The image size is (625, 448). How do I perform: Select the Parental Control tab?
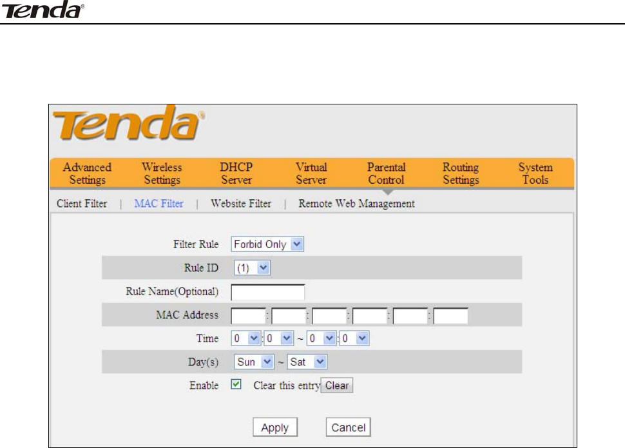[386, 173]
